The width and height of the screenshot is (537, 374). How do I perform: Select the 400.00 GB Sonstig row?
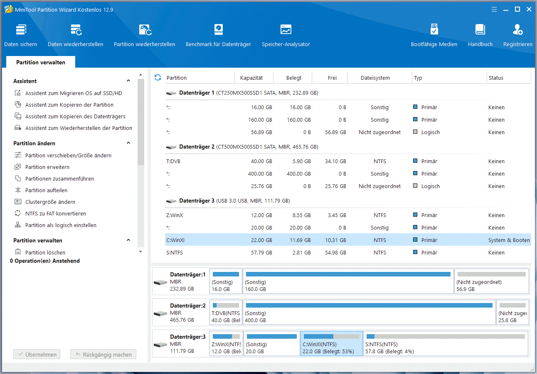(x=348, y=174)
